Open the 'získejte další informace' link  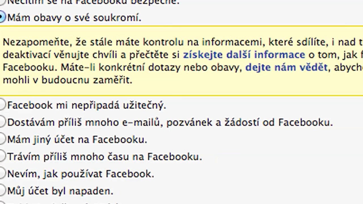244,55
